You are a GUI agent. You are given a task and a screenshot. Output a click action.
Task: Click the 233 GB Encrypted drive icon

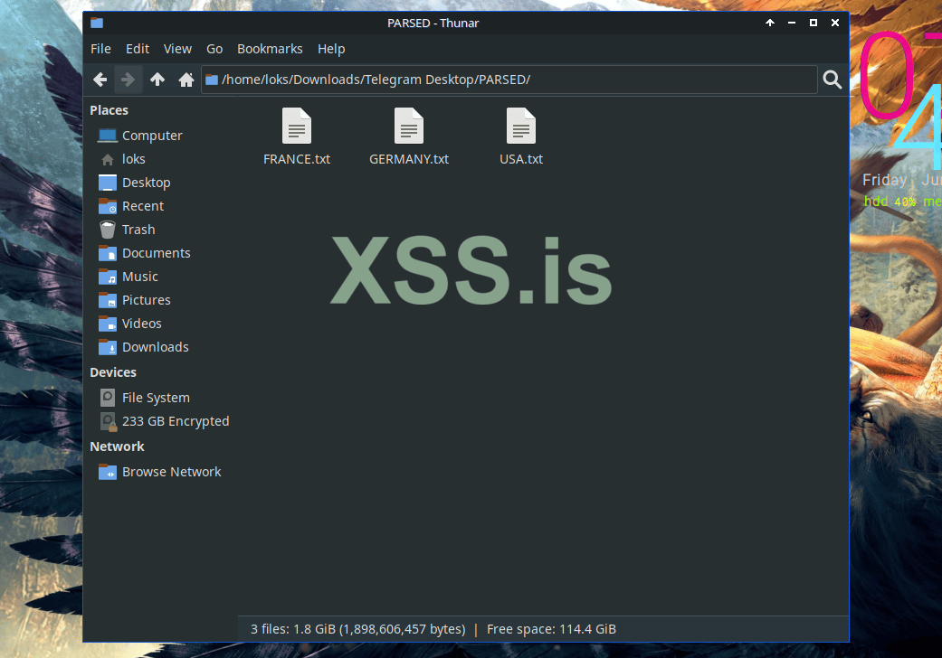click(x=109, y=422)
